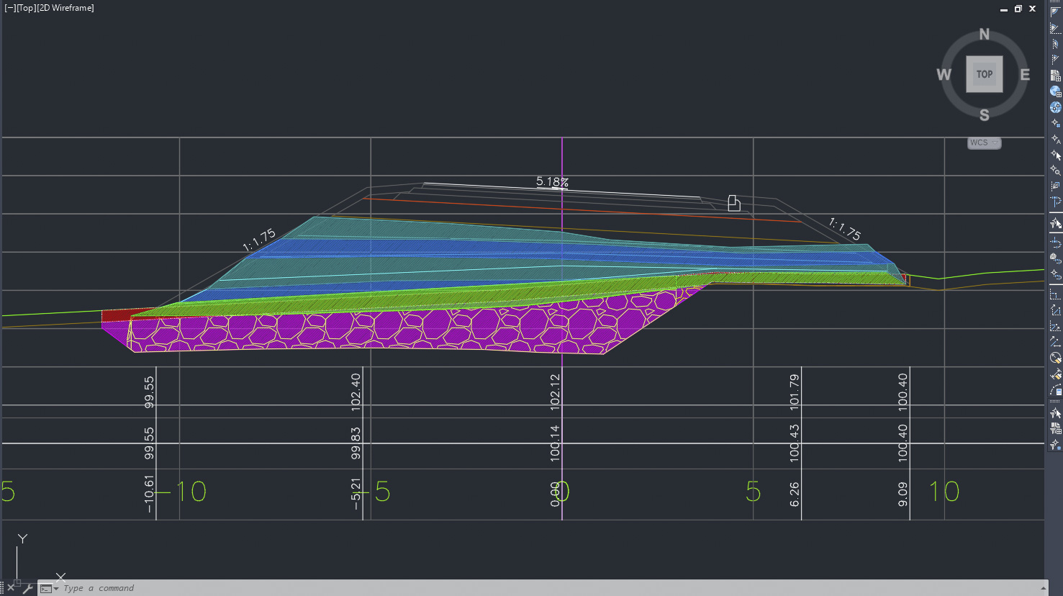Screen dimensions: 1063x596
Task: Expand the recent commands dropdown arrow
Action: tap(56, 589)
